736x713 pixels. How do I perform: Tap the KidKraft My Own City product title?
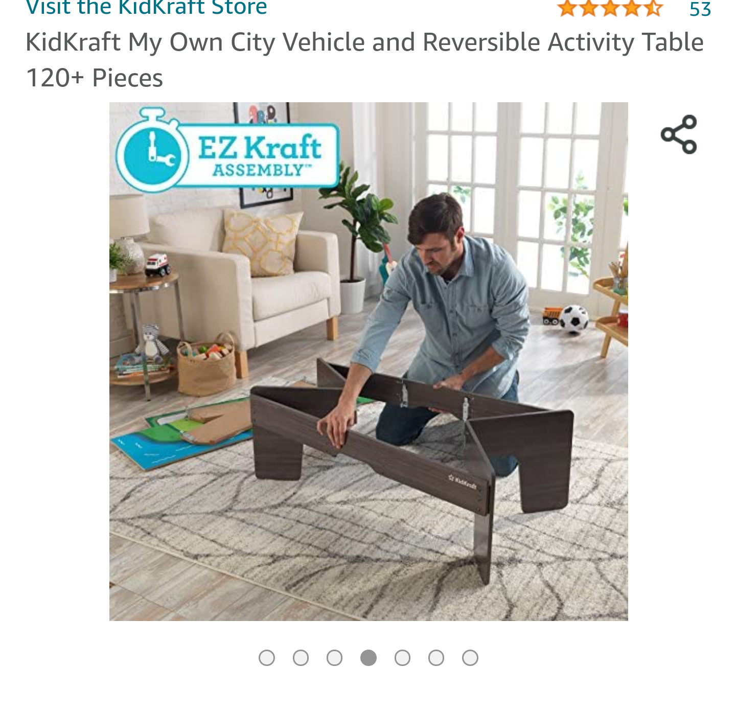tap(364, 60)
